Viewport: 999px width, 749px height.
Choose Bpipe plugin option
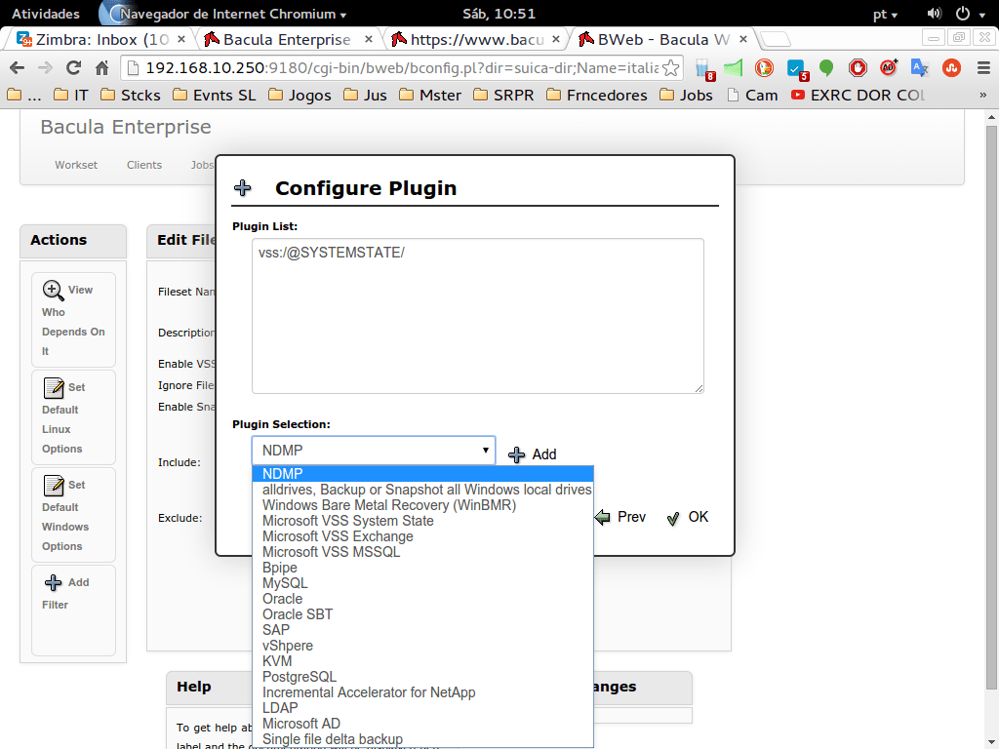(423, 568)
